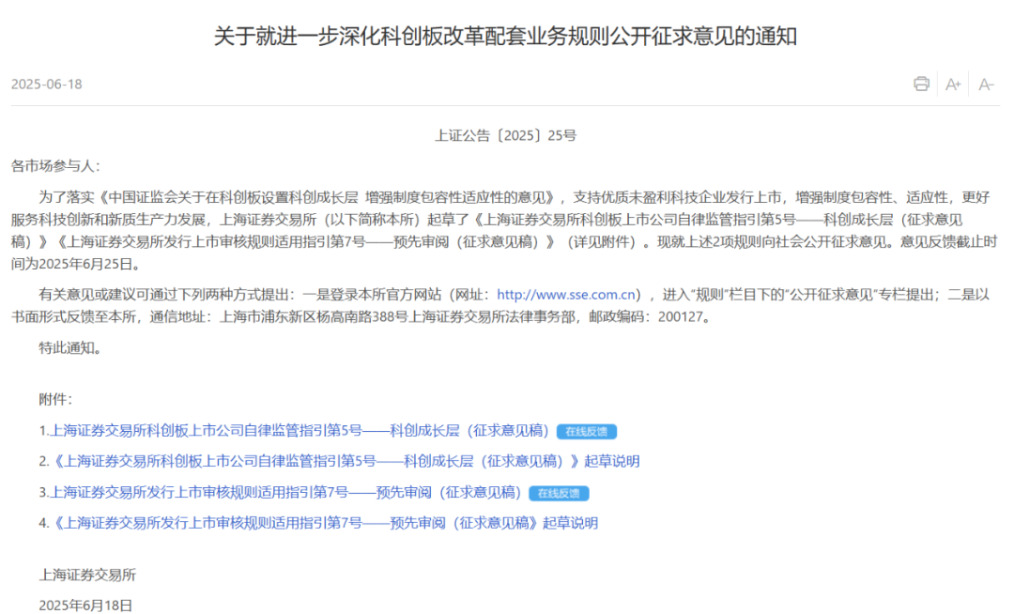Click the greeting 各市场参与人：
This screenshot has width=1014, height=614.
(55, 166)
